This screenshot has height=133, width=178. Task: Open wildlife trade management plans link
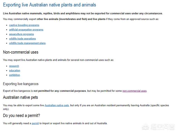point(27,43)
